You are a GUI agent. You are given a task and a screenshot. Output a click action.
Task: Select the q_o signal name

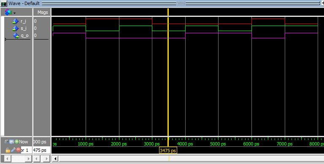[24, 36]
